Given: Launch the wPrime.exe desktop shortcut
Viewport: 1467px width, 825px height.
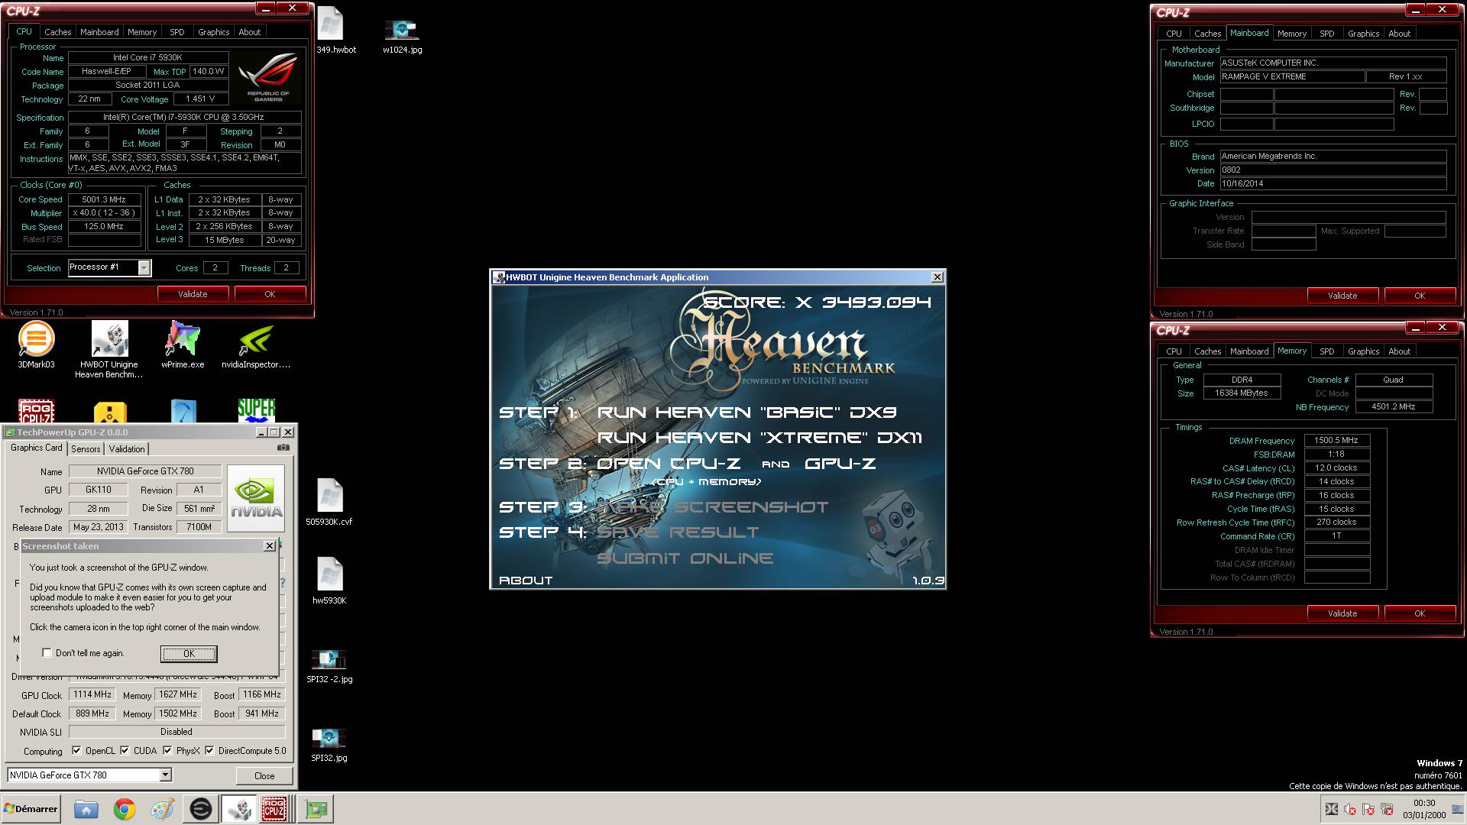Looking at the screenshot, I should point(183,345).
